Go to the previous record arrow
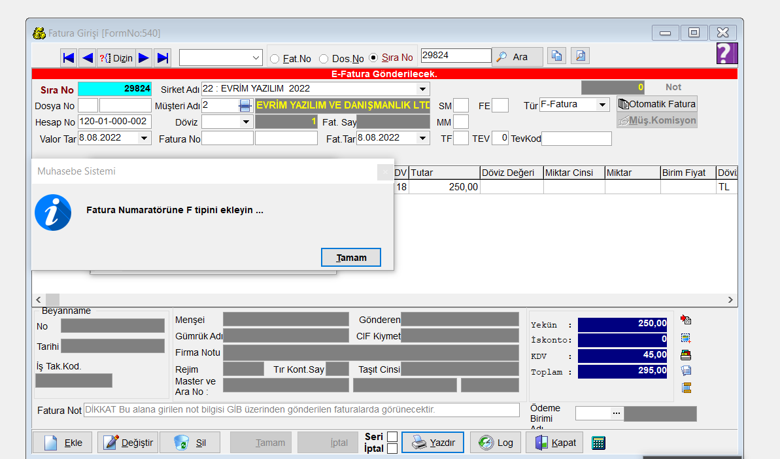This screenshot has width=780, height=459. [x=88, y=58]
